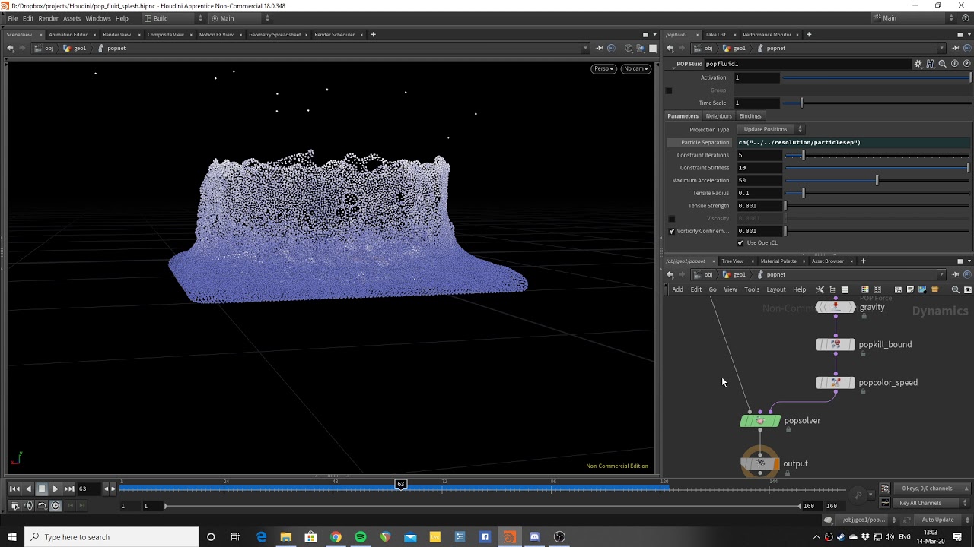Add a new viewport pane tab
The height and width of the screenshot is (547, 974).
pyautogui.click(x=373, y=34)
